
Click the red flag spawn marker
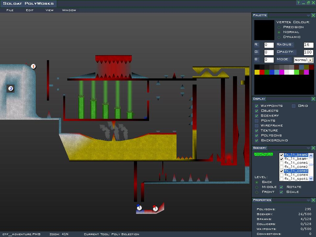click(x=155, y=209)
